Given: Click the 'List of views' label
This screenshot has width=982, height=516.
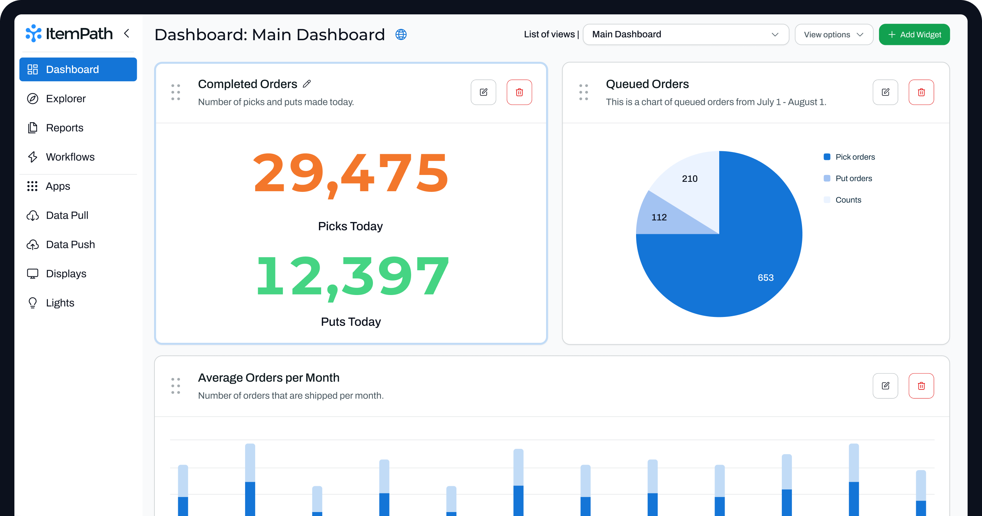Looking at the screenshot, I should point(549,34).
